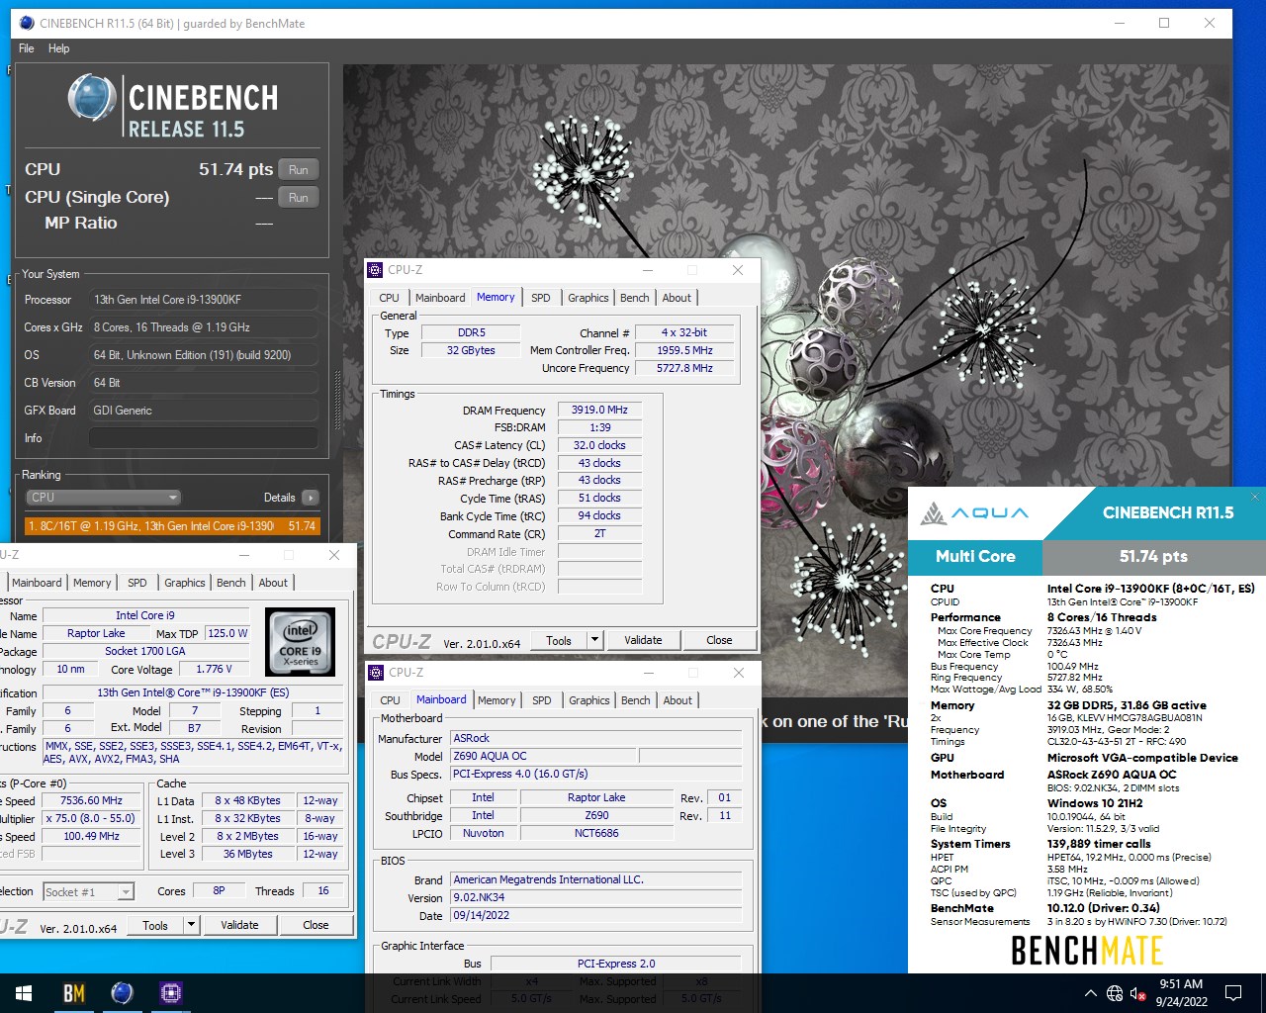Click the Intel Core i9 logo
1266x1013 pixels.
tap(301, 642)
